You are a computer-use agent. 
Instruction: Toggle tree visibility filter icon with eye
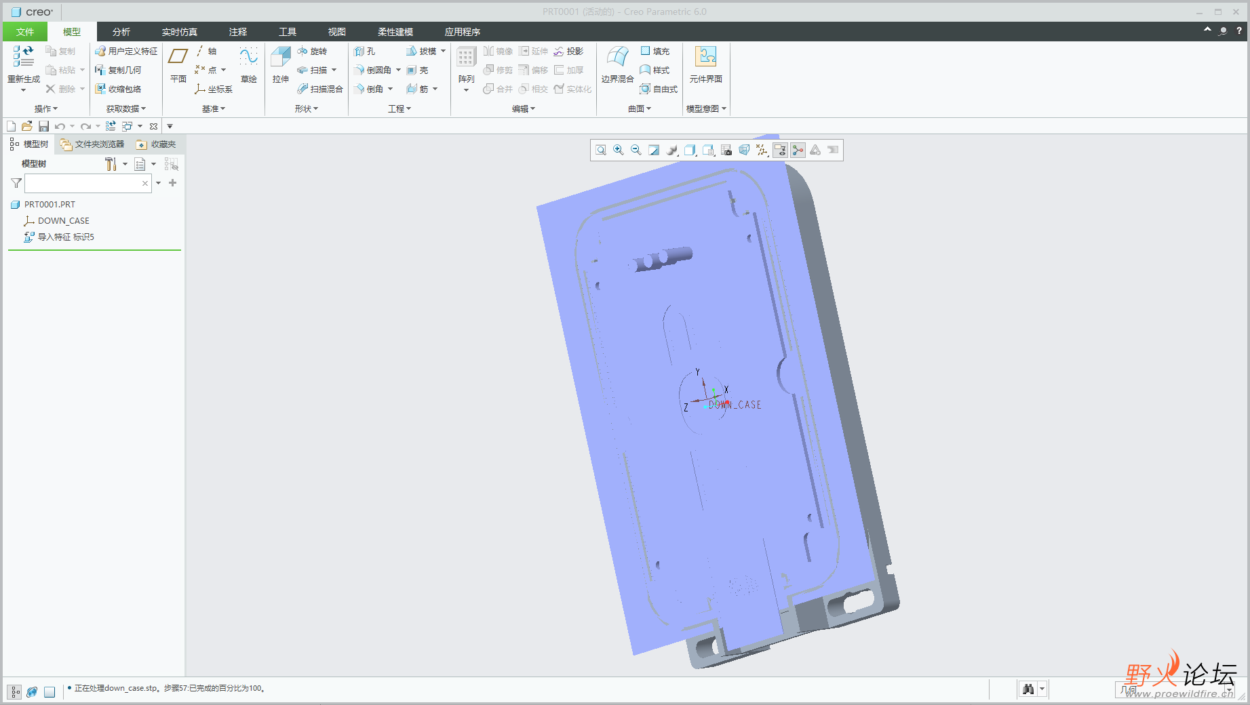(172, 164)
